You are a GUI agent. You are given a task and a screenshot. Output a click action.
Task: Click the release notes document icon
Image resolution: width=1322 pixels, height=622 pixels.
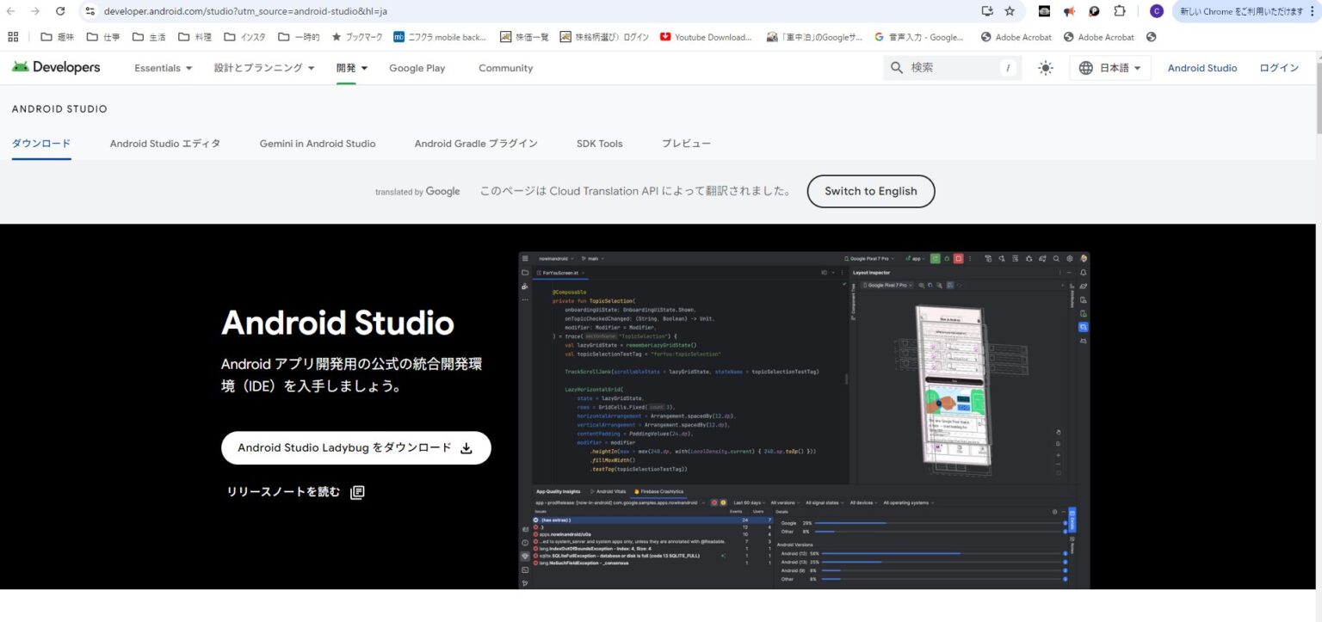pyautogui.click(x=356, y=491)
